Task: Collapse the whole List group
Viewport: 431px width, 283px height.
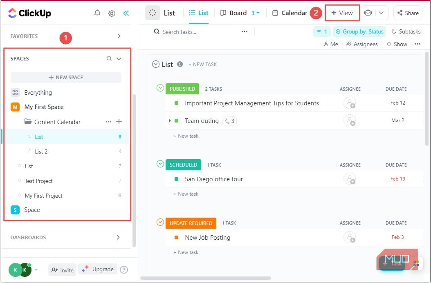Action: click(x=155, y=64)
